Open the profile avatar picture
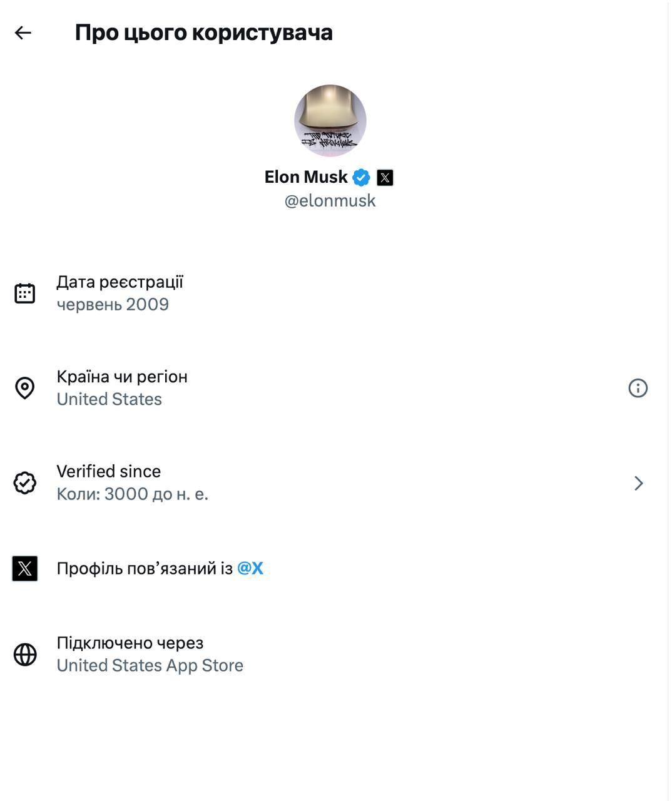Image resolution: width=672 pixels, height=801 pixels. tap(330, 121)
